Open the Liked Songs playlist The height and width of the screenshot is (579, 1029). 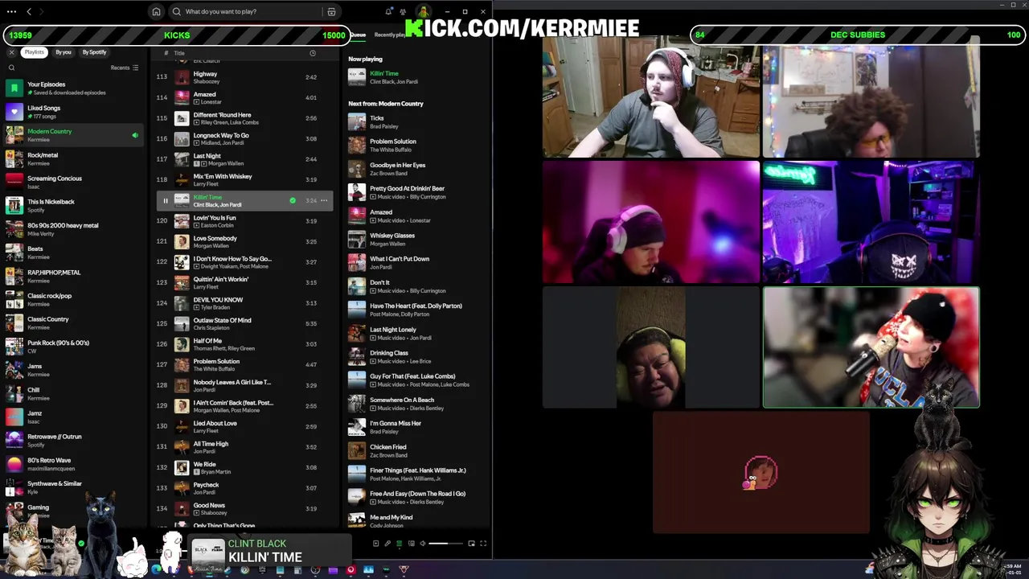(76, 112)
